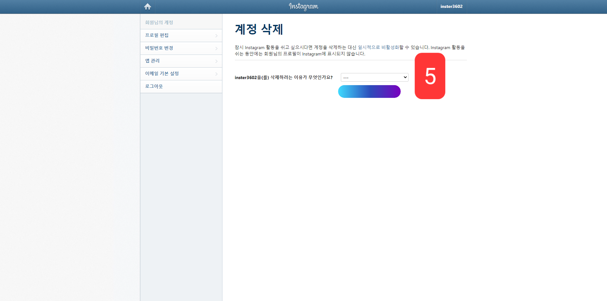Open 비밀번호 변경 in sidebar
Image resolution: width=607 pixels, height=301 pixels.
181,48
